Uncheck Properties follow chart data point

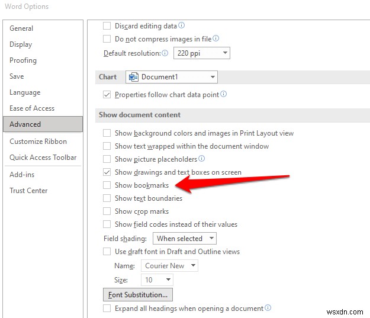click(x=107, y=95)
